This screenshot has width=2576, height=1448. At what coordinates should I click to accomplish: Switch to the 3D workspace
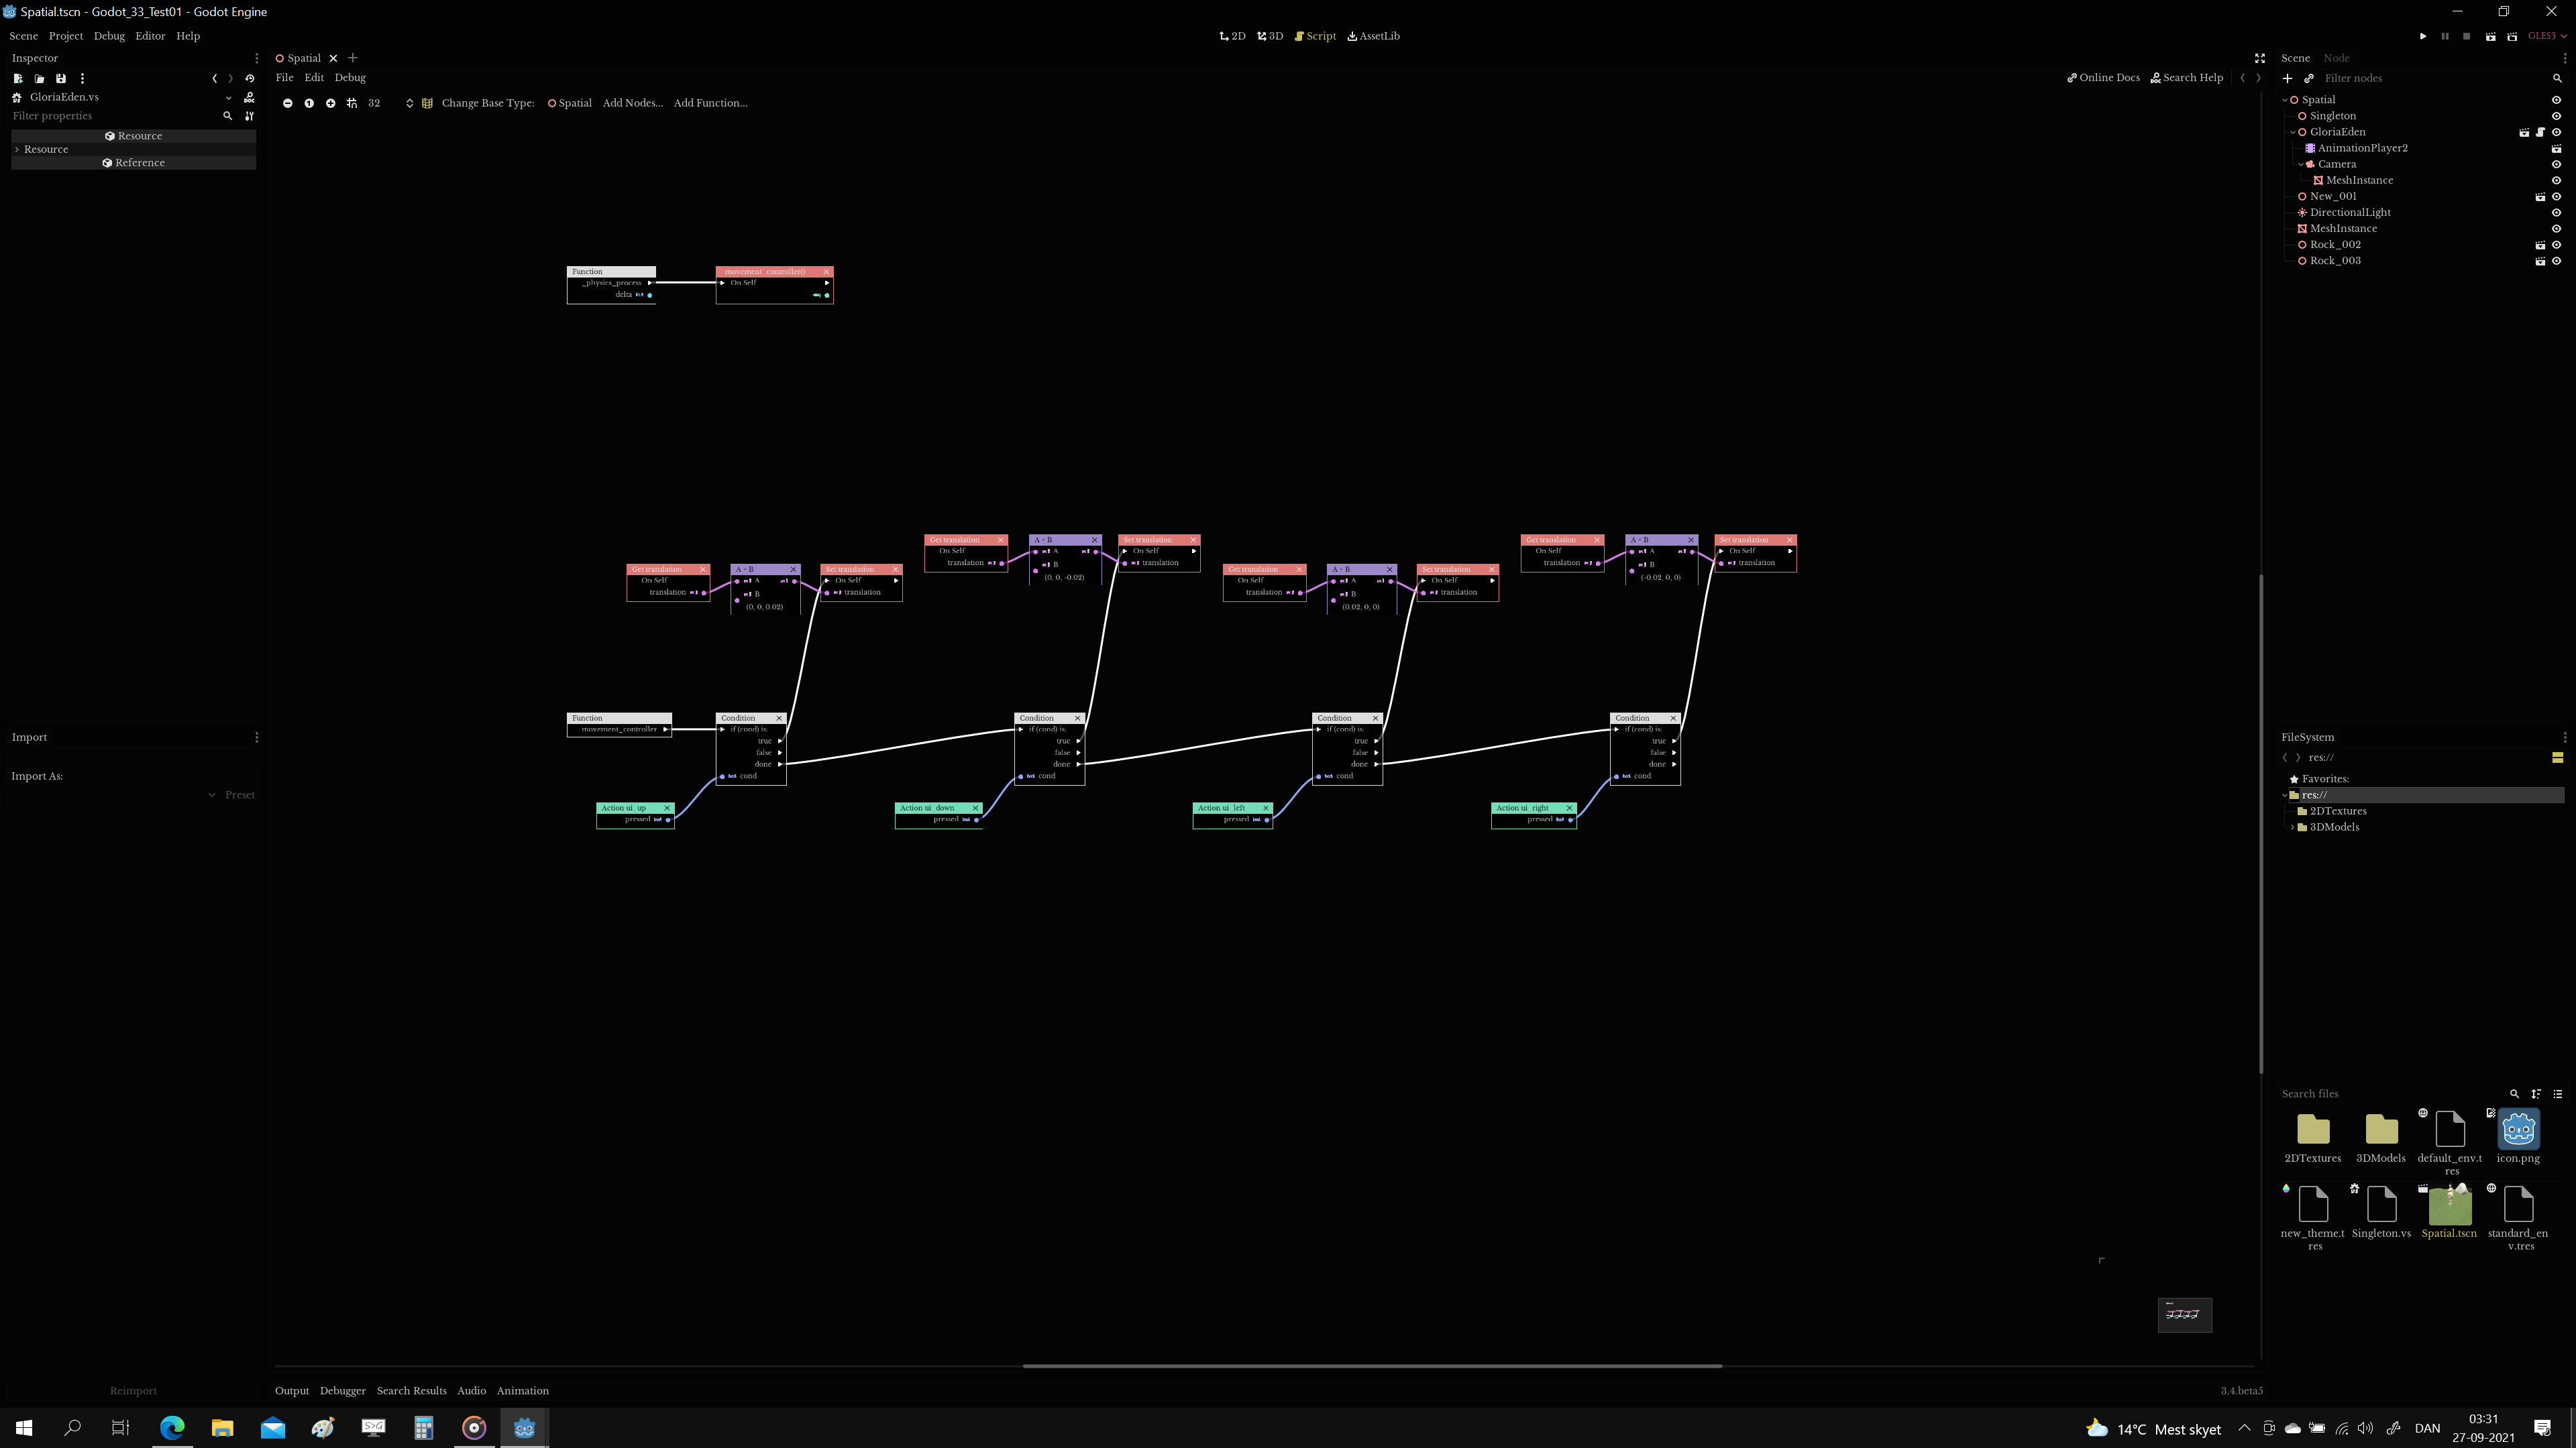[1270, 36]
